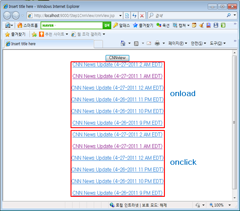Screen dimensions: 240x211
Task: Expand the 캡처 dropdown arrow
Action: [188, 25]
